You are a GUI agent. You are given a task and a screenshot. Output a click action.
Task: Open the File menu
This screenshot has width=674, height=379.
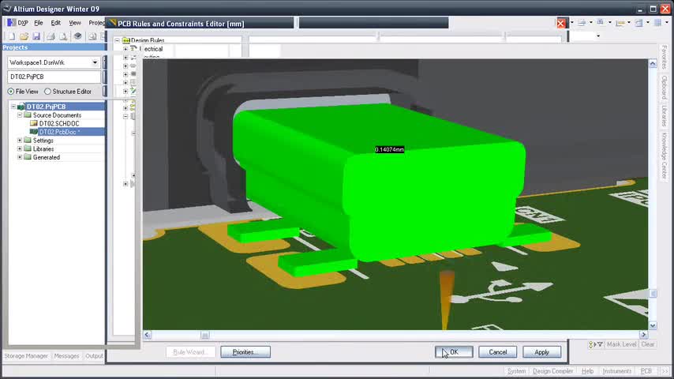[38, 23]
